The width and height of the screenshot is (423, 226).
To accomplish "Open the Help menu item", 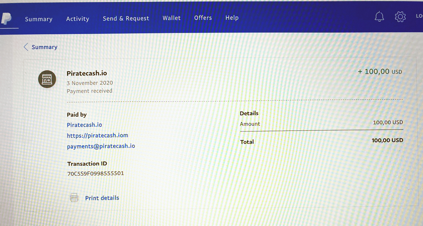I will (x=232, y=18).
